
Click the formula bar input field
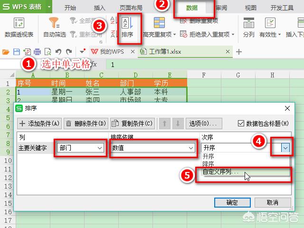(205, 65)
